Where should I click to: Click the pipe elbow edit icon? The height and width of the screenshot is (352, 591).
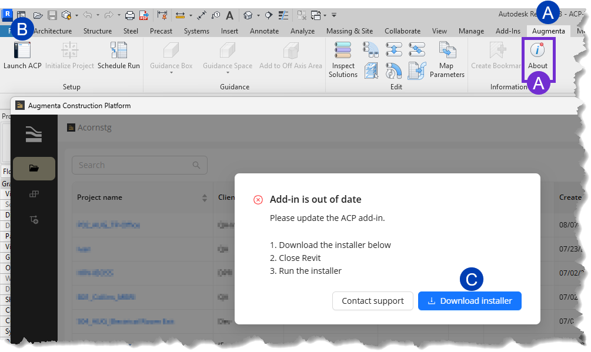tap(371, 50)
